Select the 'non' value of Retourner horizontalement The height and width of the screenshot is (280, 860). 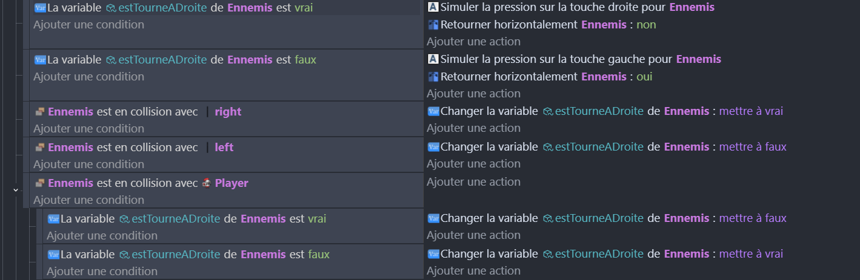(646, 25)
